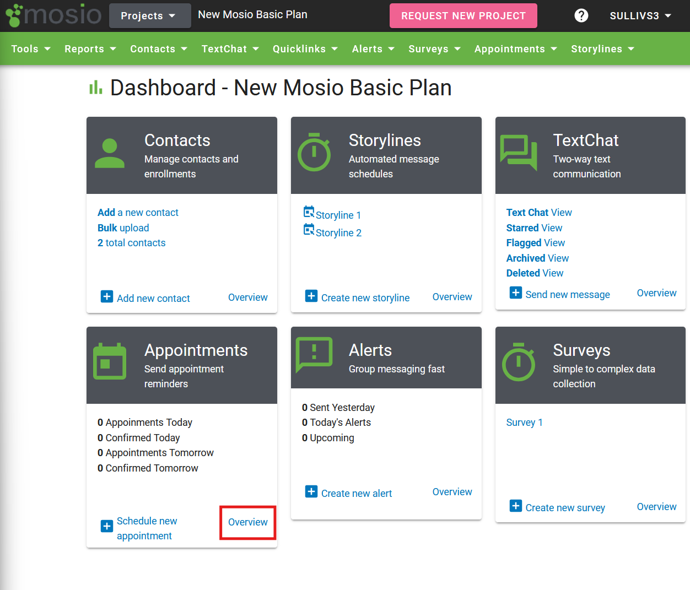Open the Survey 1 link

pos(525,423)
